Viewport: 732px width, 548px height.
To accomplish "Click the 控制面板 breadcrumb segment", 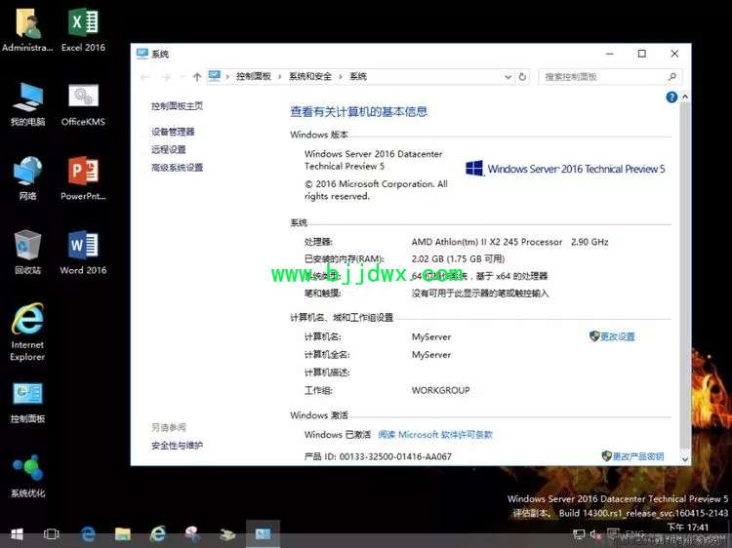I will [x=254, y=76].
